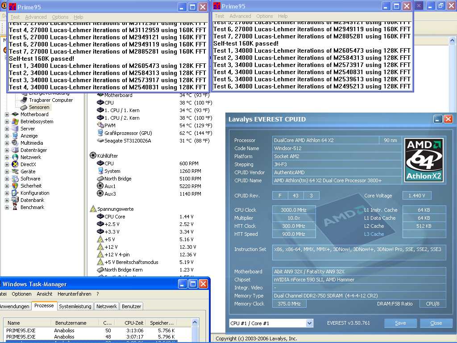Switch to Netzwerk tab in Task-Manager

click(106, 306)
